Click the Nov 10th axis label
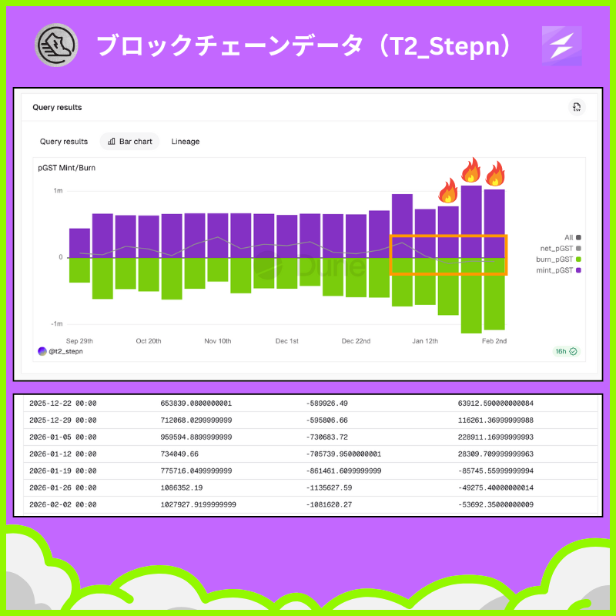 click(x=218, y=341)
